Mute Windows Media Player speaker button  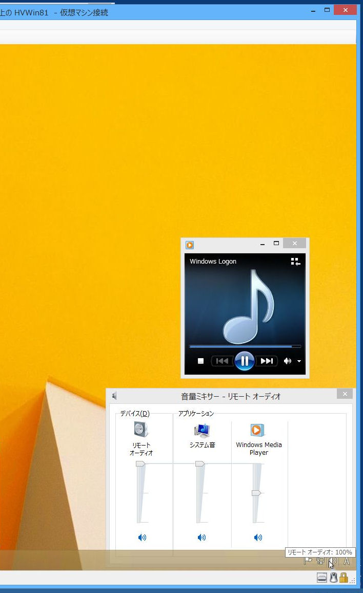point(288,361)
